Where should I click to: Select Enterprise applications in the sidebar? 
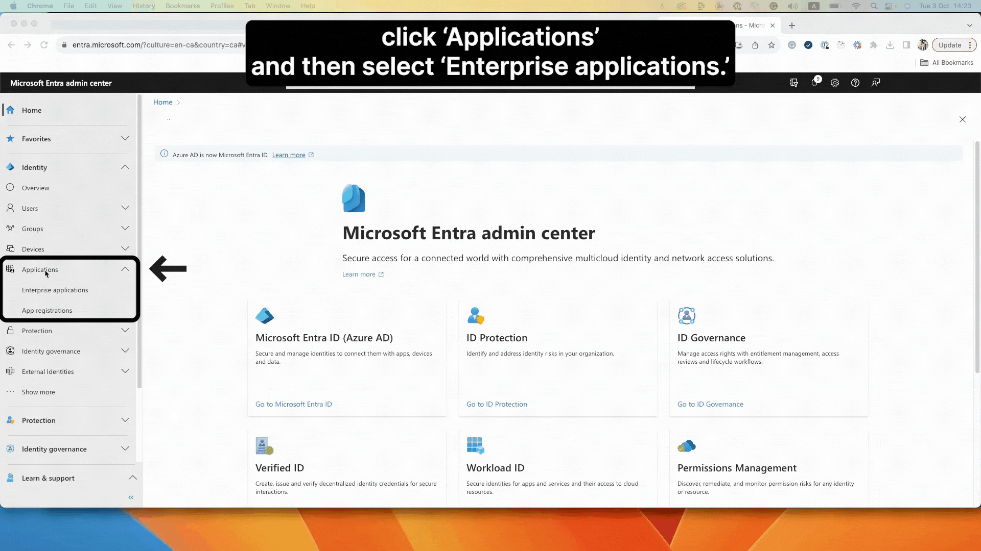pos(55,290)
